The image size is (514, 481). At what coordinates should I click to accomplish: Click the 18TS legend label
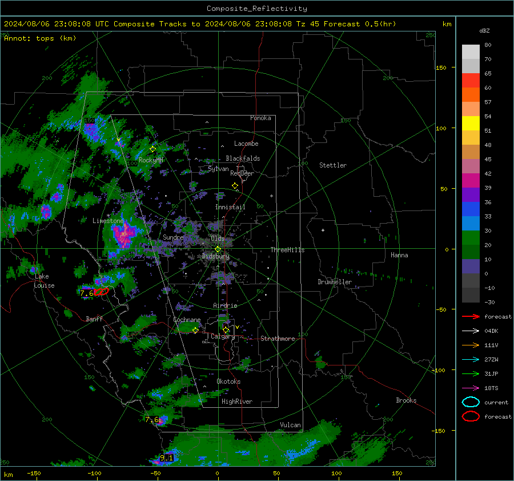[x=491, y=388]
